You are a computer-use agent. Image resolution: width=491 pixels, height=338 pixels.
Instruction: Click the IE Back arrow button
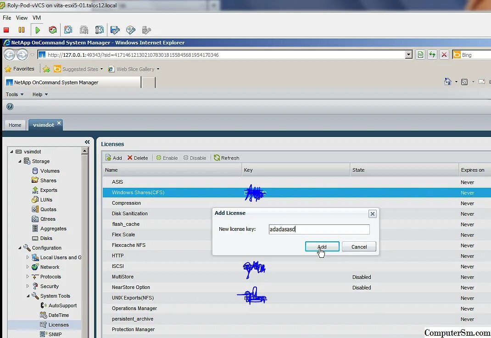pos(9,55)
